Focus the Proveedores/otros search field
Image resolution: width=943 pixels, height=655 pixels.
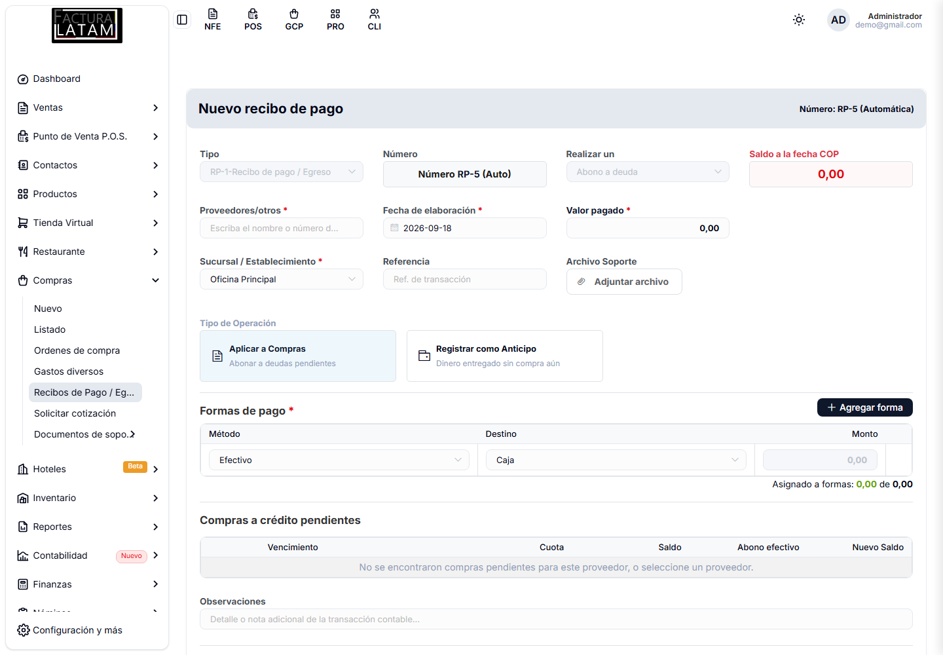[282, 228]
